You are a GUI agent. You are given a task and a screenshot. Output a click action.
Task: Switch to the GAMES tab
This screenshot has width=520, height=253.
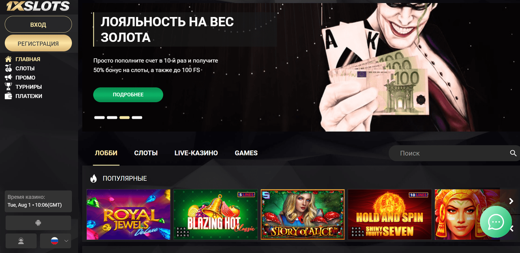[x=246, y=153]
